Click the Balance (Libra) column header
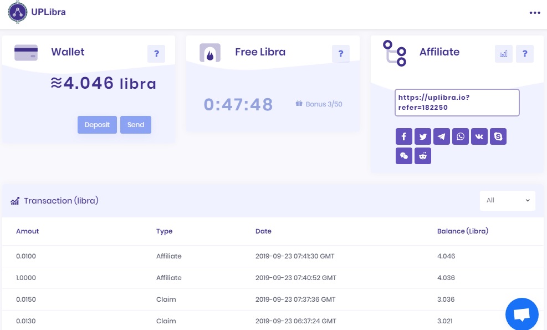Image resolution: width=547 pixels, height=330 pixels. point(463,231)
